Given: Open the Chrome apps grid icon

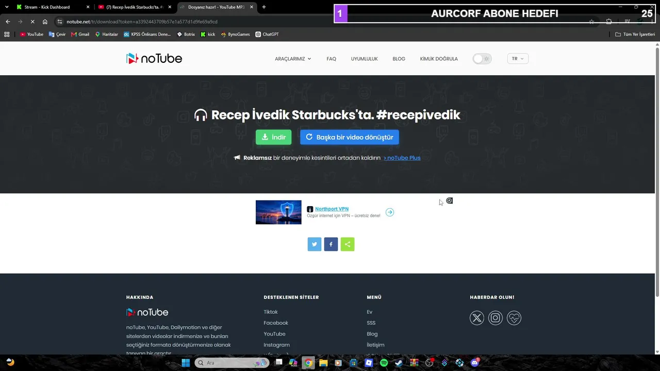Looking at the screenshot, I should (7, 35).
